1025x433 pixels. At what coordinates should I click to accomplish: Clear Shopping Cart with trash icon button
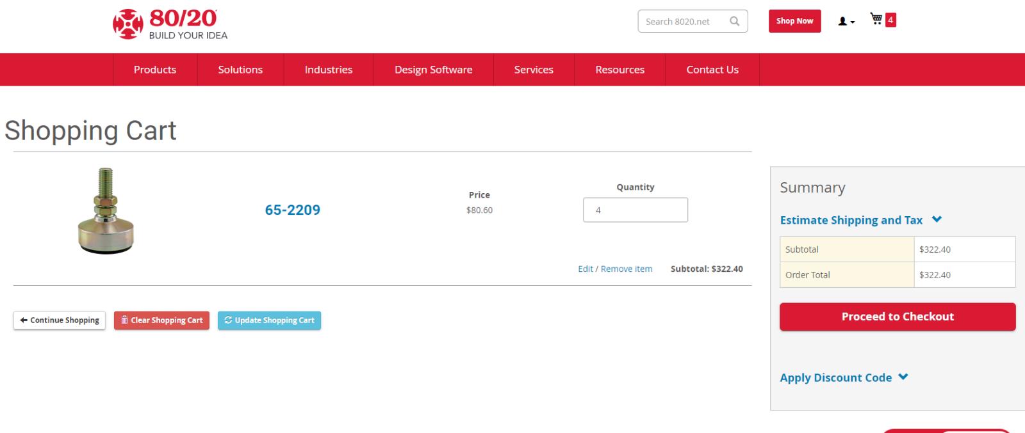(161, 320)
